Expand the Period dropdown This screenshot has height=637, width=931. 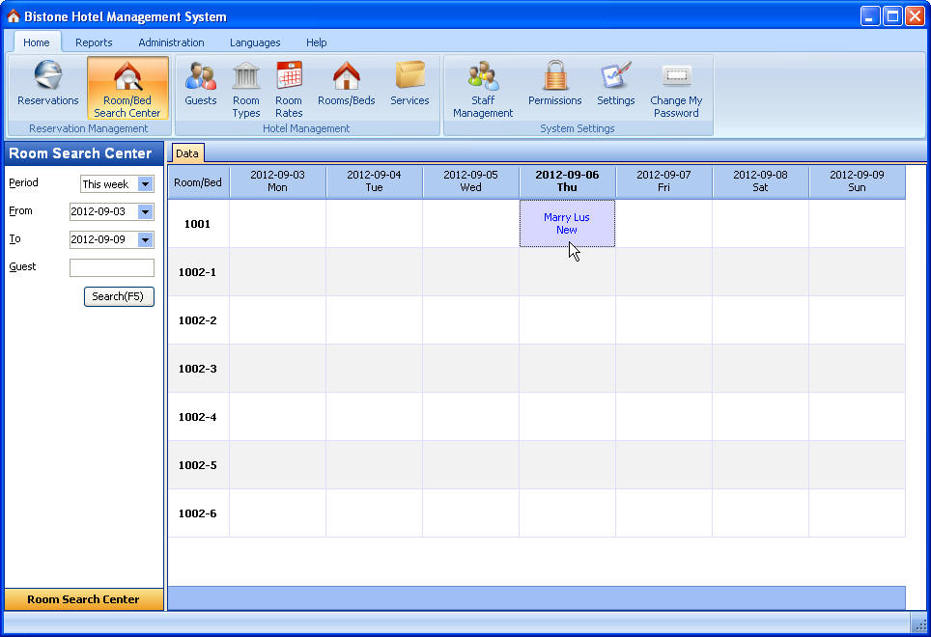(x=146, y=184)
